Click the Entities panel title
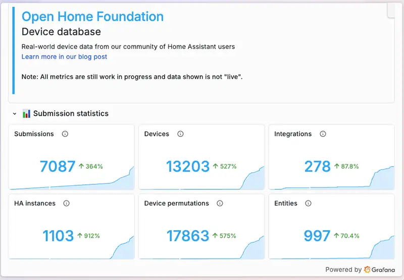Screen dimensions: 404x280 pyautogui.click(x=286, y=203)
